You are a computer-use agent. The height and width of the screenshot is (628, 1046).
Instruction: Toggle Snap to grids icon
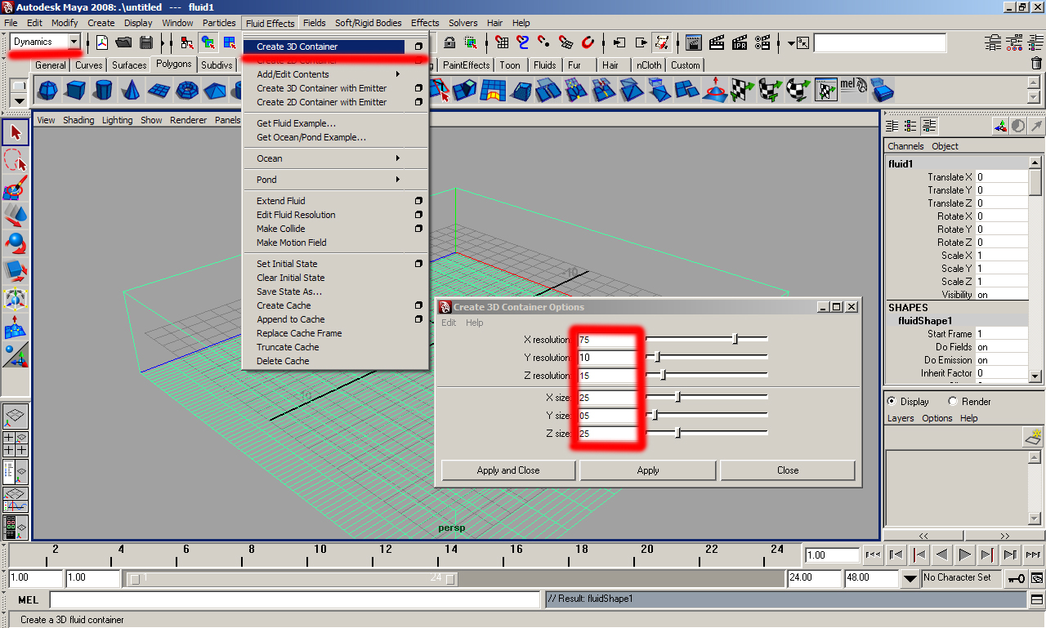click(x=502, y=42)
